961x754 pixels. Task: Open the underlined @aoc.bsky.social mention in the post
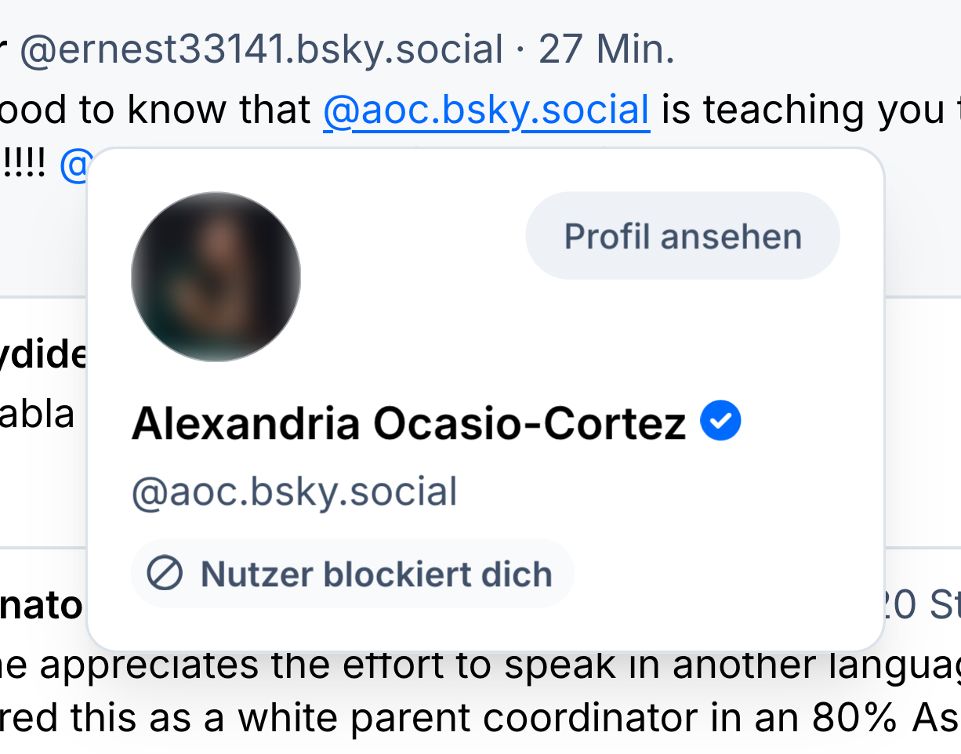coord(486,111)
